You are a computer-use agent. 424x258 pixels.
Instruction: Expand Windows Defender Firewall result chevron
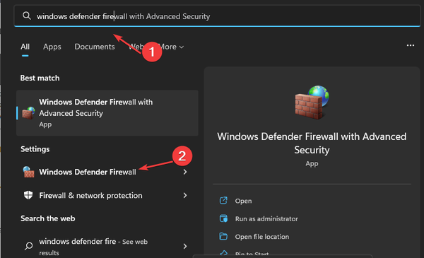point(185,172)
